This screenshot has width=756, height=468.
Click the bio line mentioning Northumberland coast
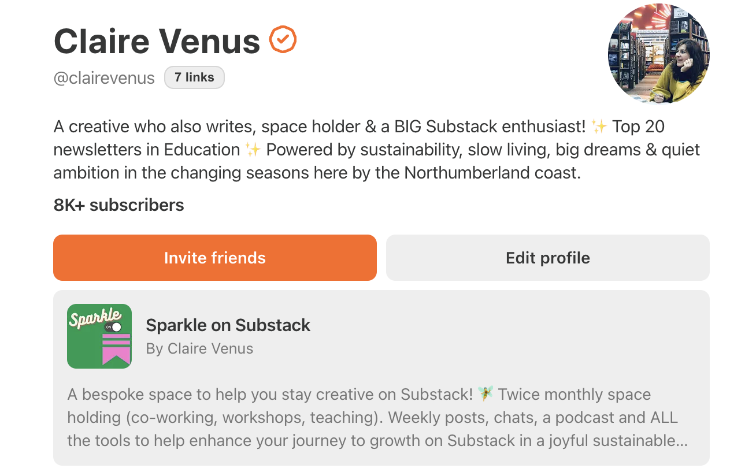coord(317,173)
